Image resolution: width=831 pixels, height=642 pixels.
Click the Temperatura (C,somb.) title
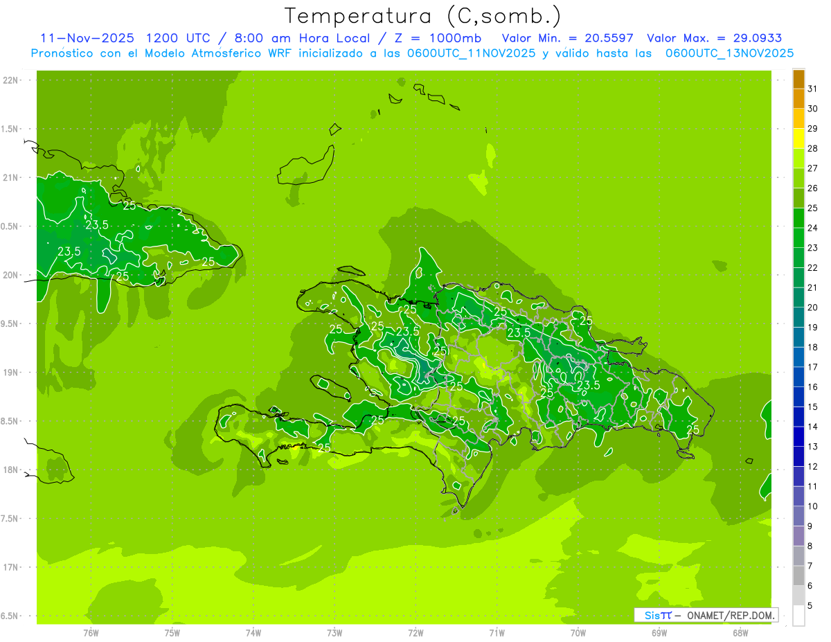(422, 16)
